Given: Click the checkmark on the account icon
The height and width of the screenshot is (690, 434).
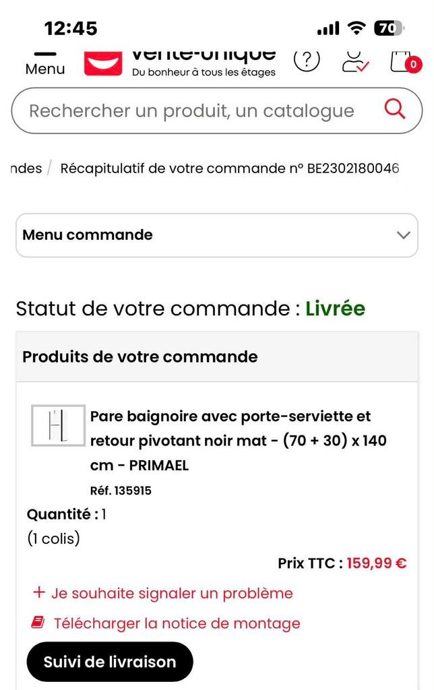Looking at the screenshot, I should [362, 67].
